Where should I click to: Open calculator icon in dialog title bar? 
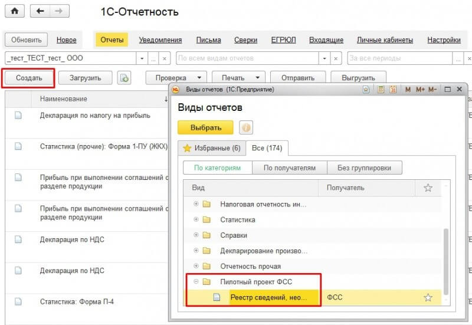[x=381, y=90]
